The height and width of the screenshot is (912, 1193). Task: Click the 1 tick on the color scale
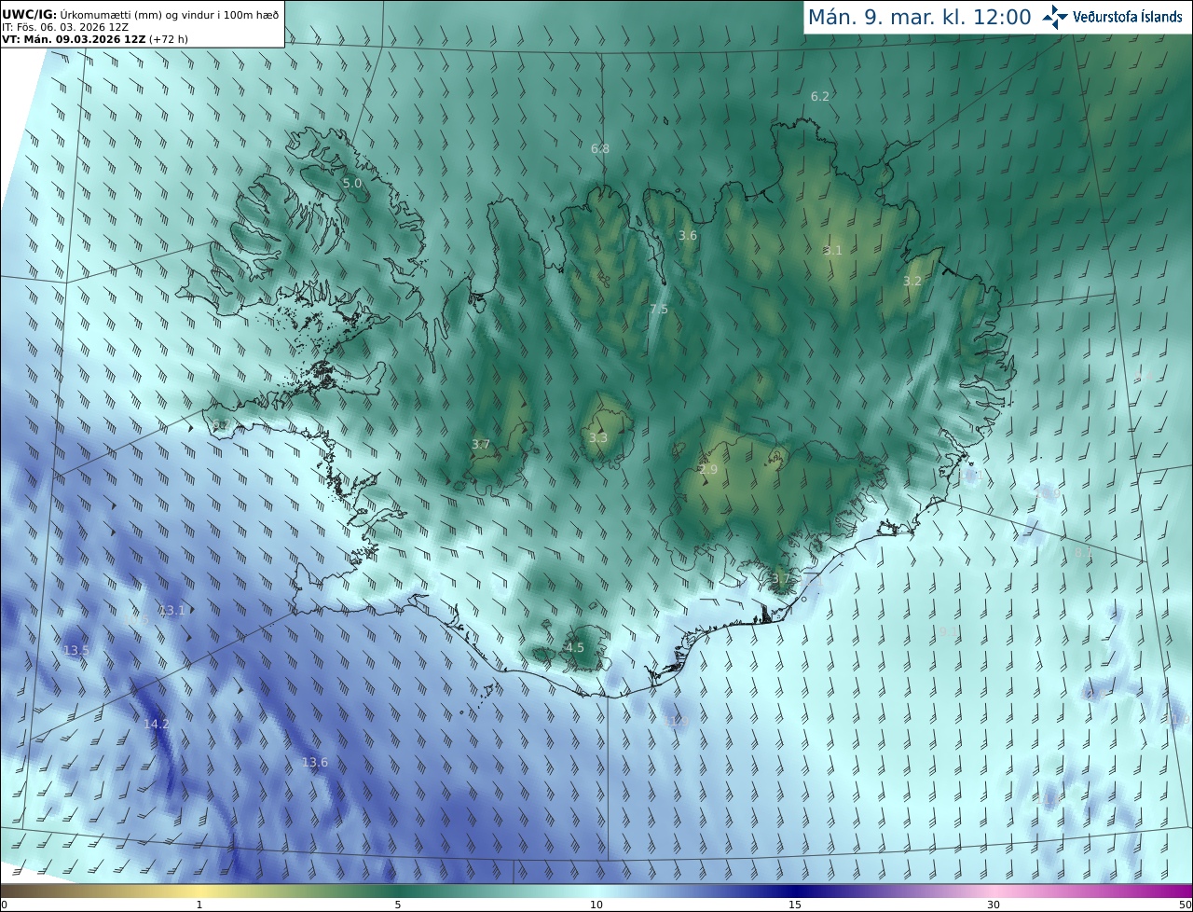(x=199, y=905)
